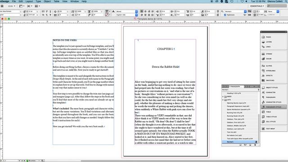Click the All Caps formatting icon
This screenshot has width=288, height=162.
(43, 11)
